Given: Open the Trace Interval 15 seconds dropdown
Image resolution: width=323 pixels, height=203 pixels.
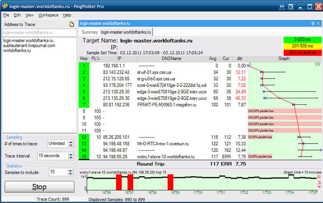Looking at the screenshot, I should click(x=71, y=156).
